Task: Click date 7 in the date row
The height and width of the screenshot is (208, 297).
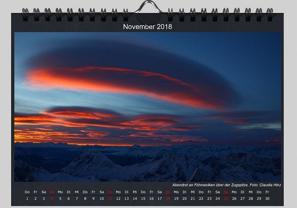Action: [77, 198]
